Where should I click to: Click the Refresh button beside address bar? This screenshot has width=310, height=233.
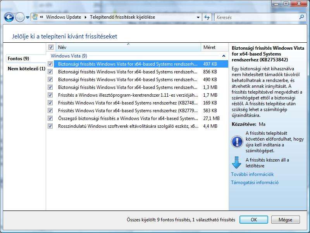pyautogui.click(x=207, y=17)
